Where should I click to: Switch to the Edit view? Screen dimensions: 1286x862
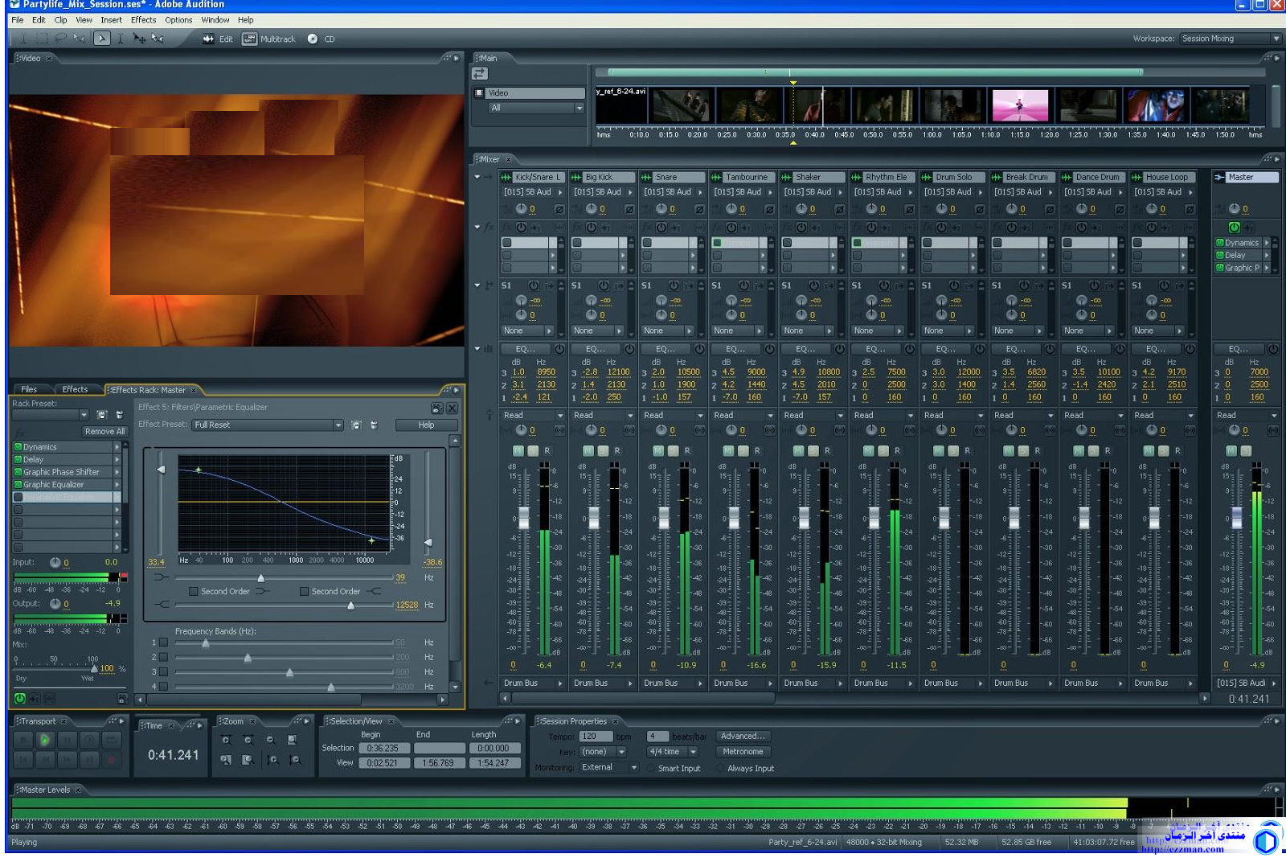pyautogui.click(x=218, y=39)
